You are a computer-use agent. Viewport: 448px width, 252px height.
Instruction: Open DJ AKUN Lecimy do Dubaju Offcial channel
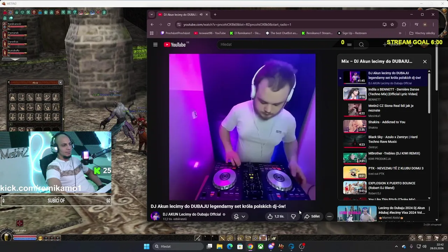[191, 214]
